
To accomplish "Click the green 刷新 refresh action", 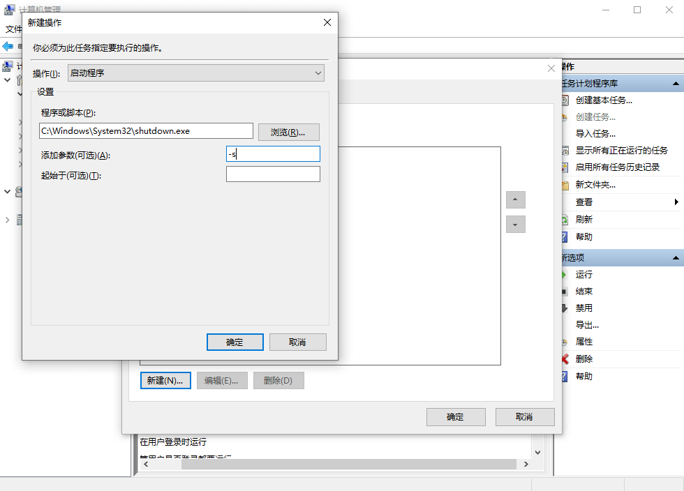I will [583, 219].
